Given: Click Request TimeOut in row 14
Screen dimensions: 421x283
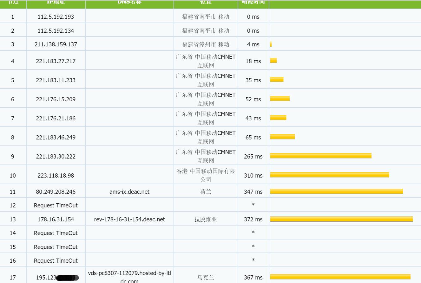Looking at the screenshot, I should click(56, 233).
